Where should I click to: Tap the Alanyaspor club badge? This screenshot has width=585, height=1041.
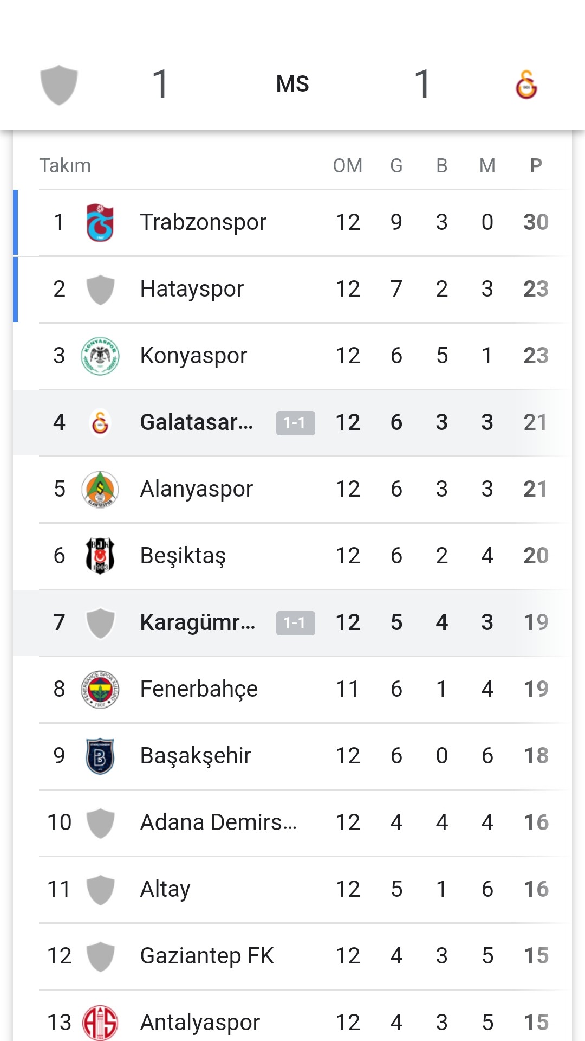click(100, 489)
